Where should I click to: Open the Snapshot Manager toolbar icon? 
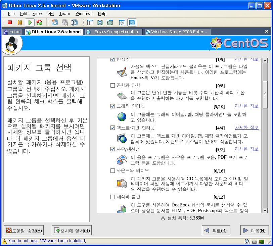[75, 22]
